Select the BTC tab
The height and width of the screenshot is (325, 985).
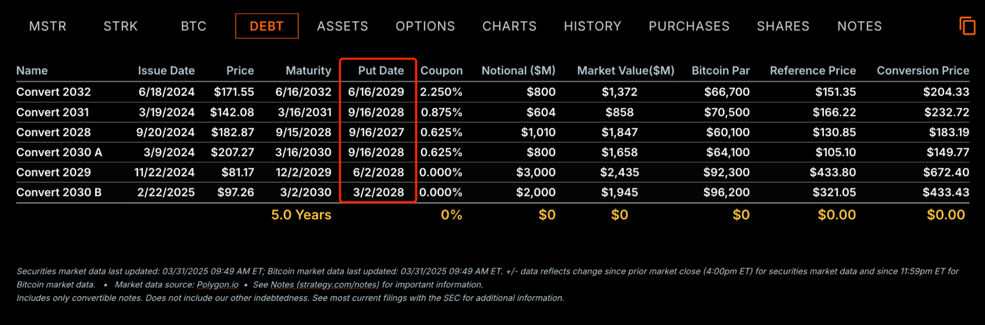[194, 26]
